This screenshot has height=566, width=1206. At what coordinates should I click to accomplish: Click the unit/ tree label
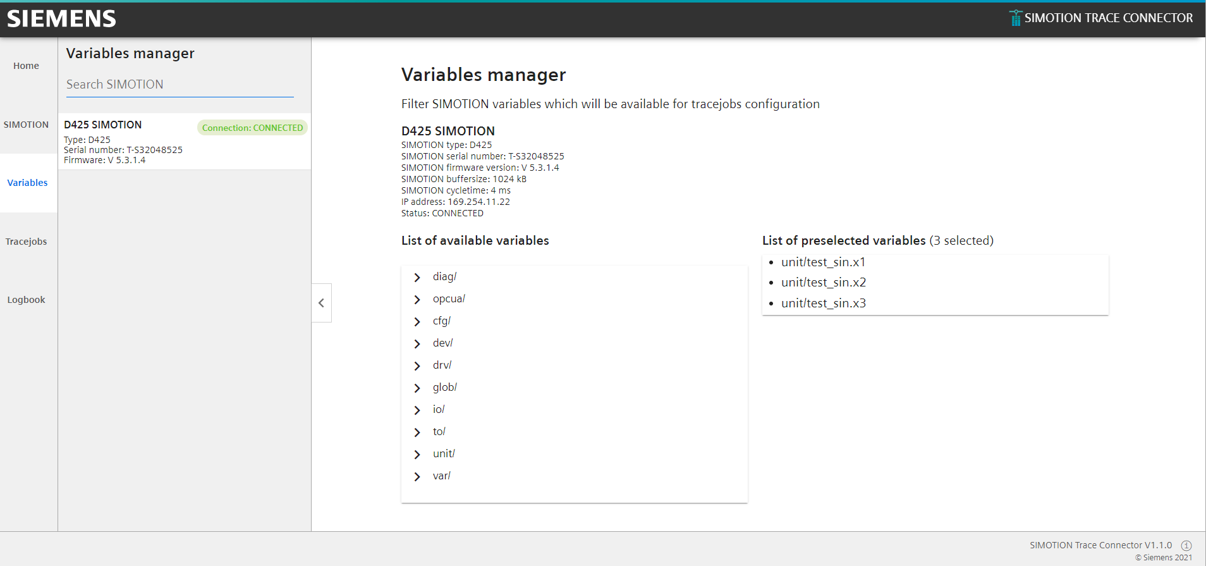444,453
